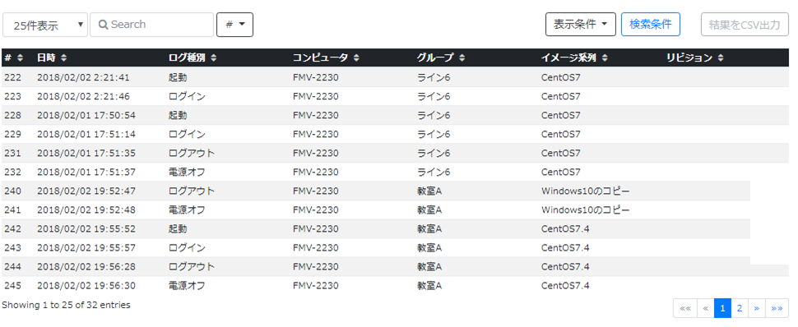Viewport: 798px width, 327px height.
Task: Click the 検索条件 button
Action: tap(651, 25)
